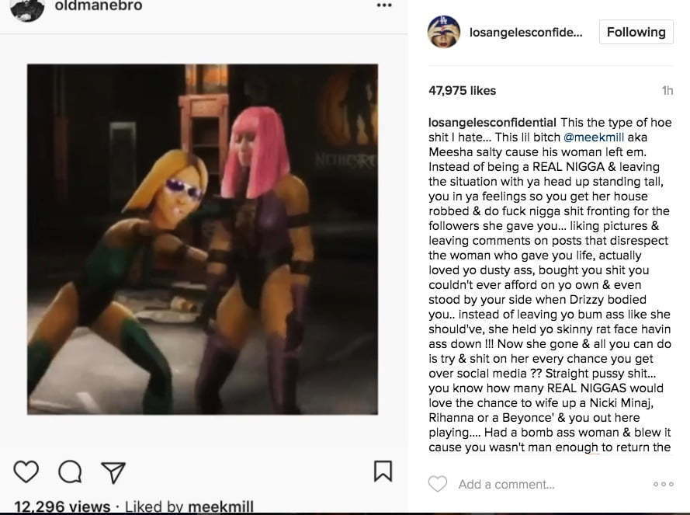Click the losangelesconfide... header username
Screen dimensions: 690x515
click(x=526, y=32)
